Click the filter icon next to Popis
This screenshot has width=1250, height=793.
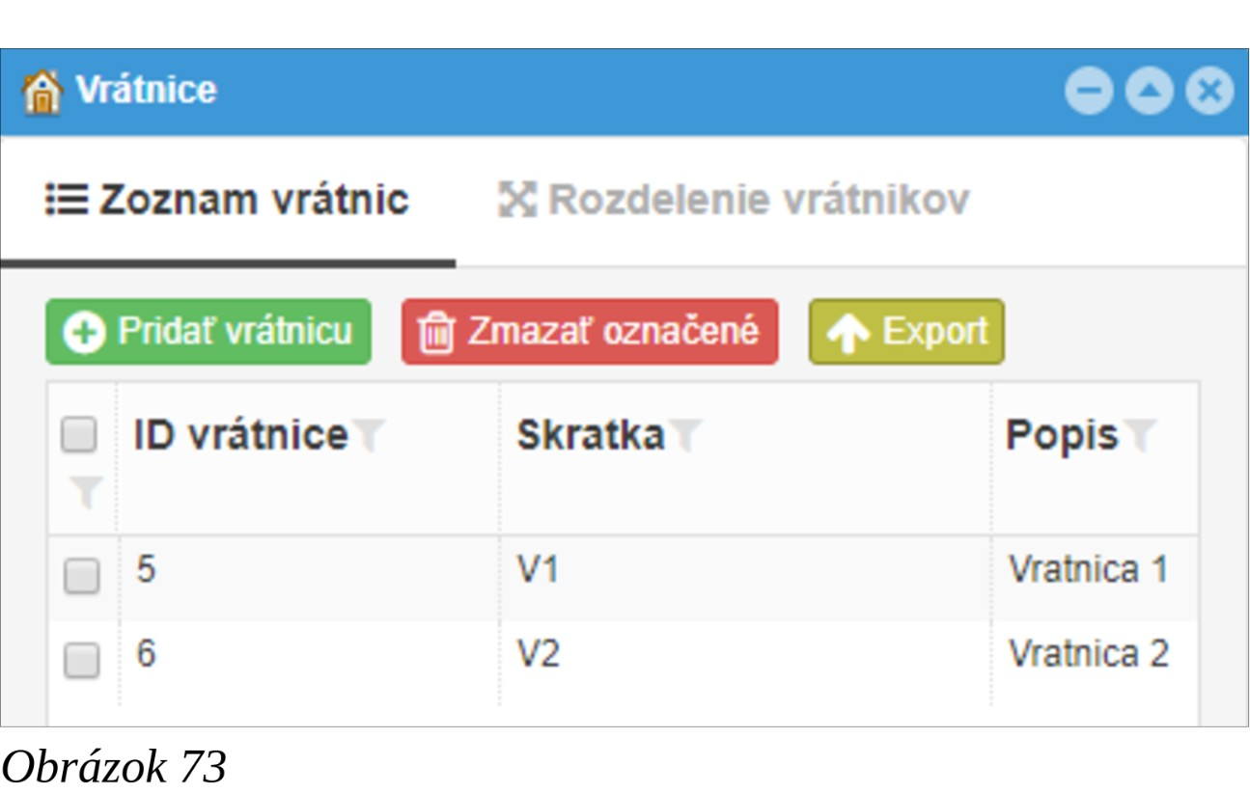point(1140,437)
